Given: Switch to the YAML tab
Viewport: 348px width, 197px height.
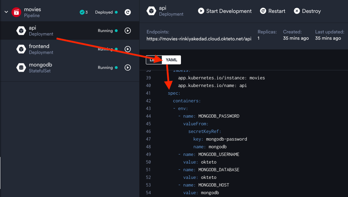Looking at the screenshot, I should [x=171, y=60].
